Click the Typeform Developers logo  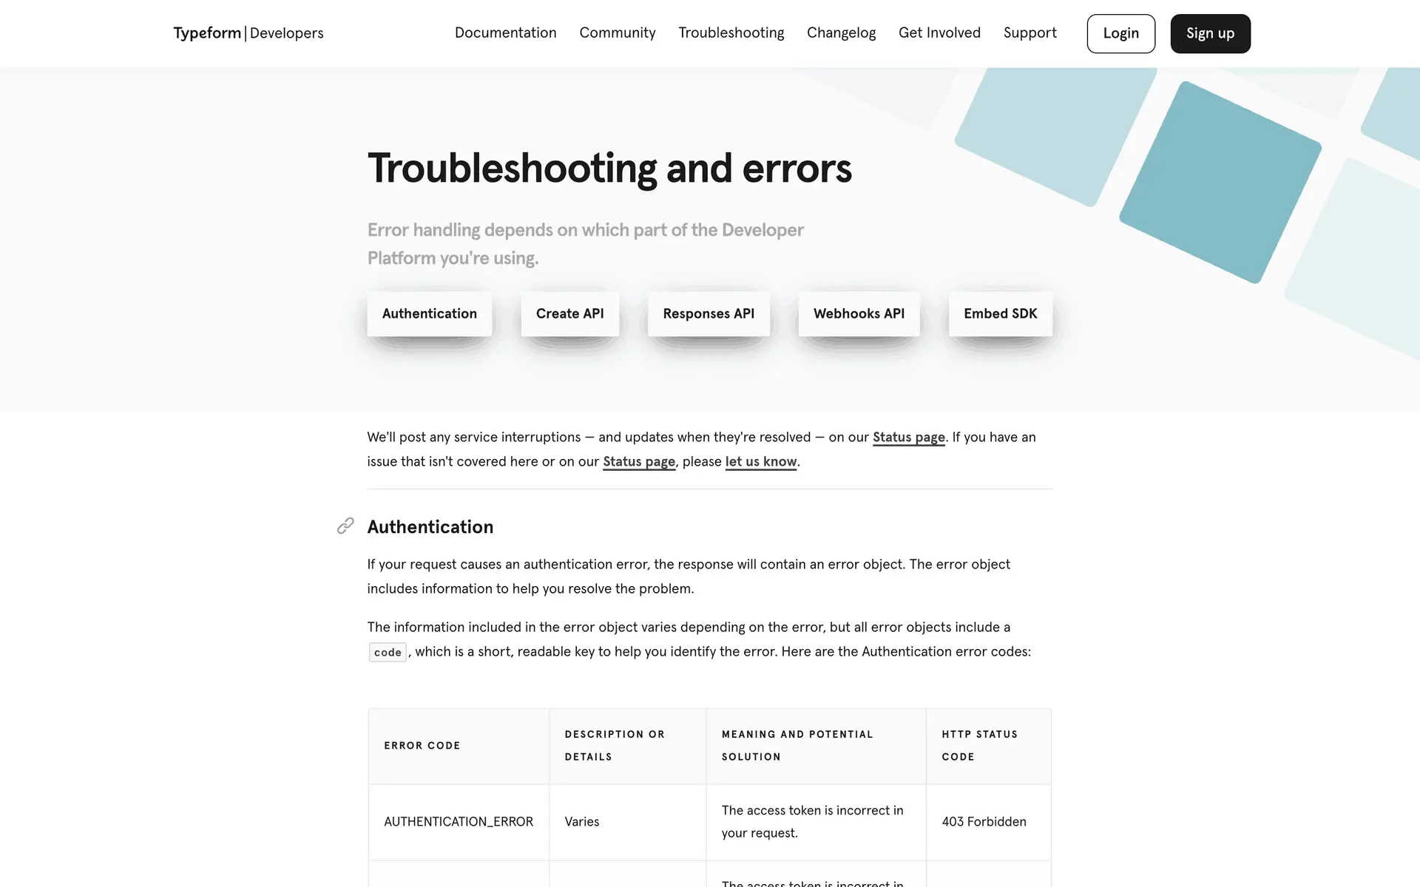click(x=248, y=33)
